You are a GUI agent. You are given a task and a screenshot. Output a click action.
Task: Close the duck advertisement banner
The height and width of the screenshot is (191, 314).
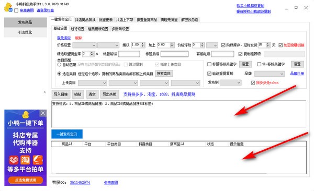click(x=43, y=113)
